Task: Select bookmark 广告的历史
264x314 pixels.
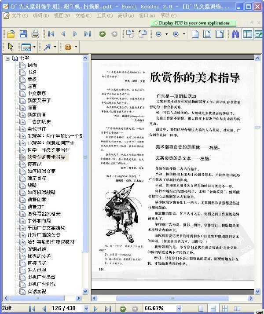Action: [39, 122]
